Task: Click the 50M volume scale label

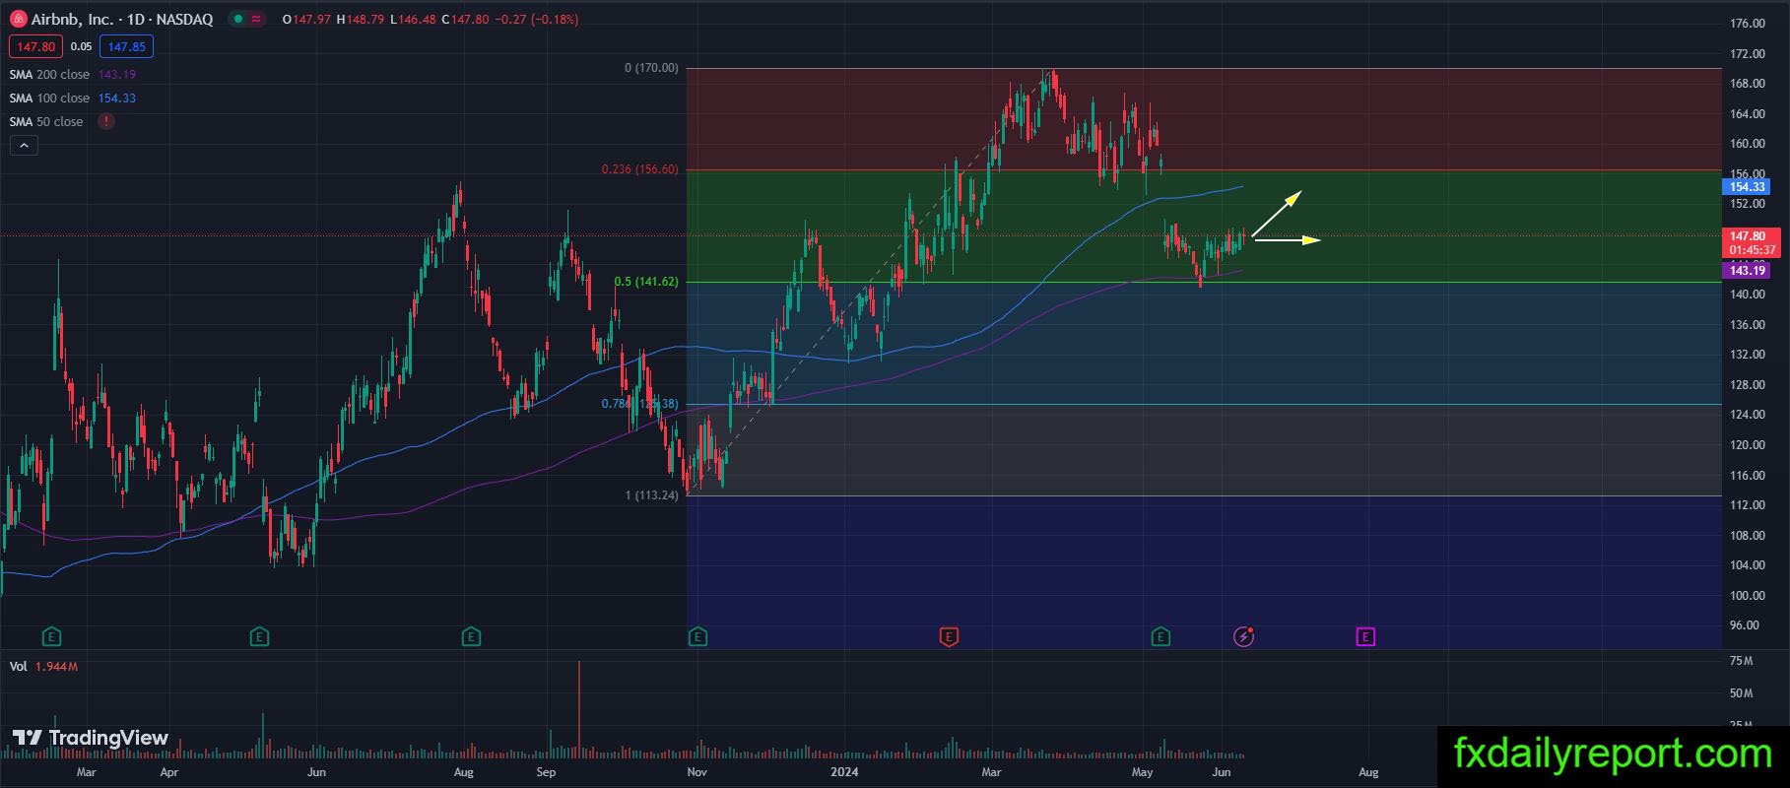Action: coord(1741,693)
